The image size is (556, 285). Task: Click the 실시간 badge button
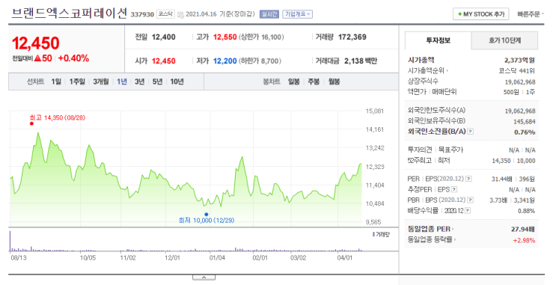point(269,14)
